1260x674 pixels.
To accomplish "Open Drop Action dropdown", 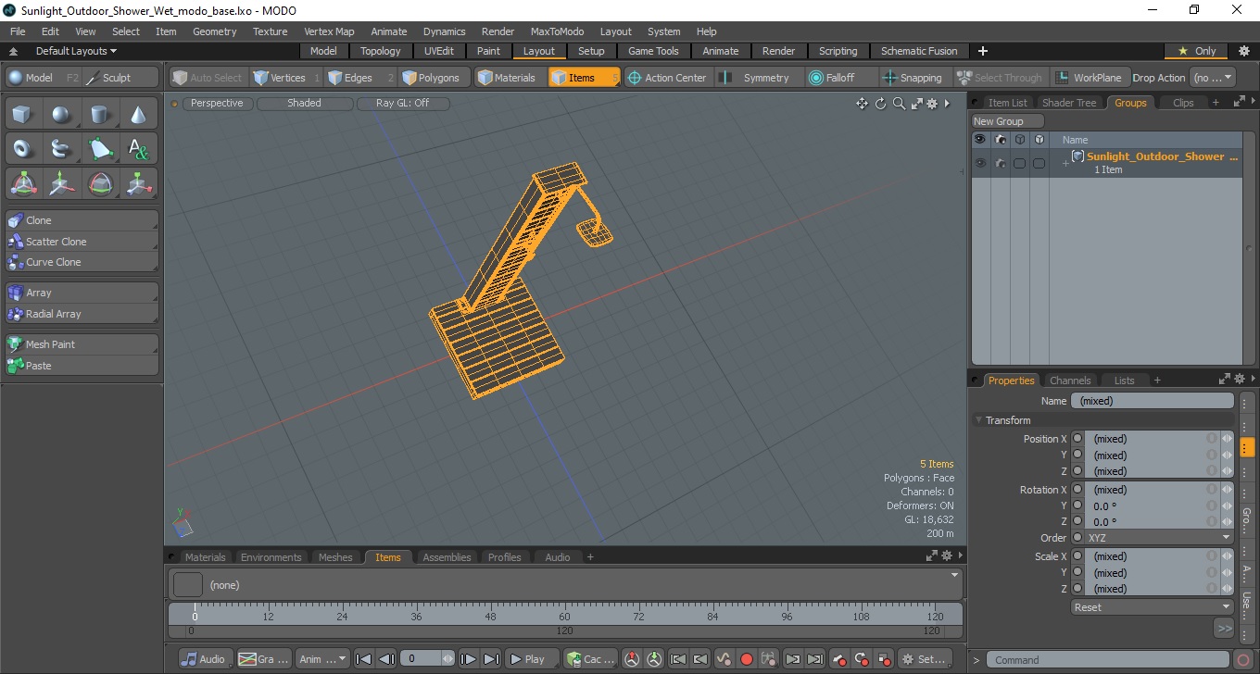I will click(x=1213, y=78).
